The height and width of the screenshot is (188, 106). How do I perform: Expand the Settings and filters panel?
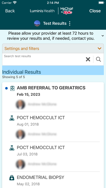[x=53, y=48]
